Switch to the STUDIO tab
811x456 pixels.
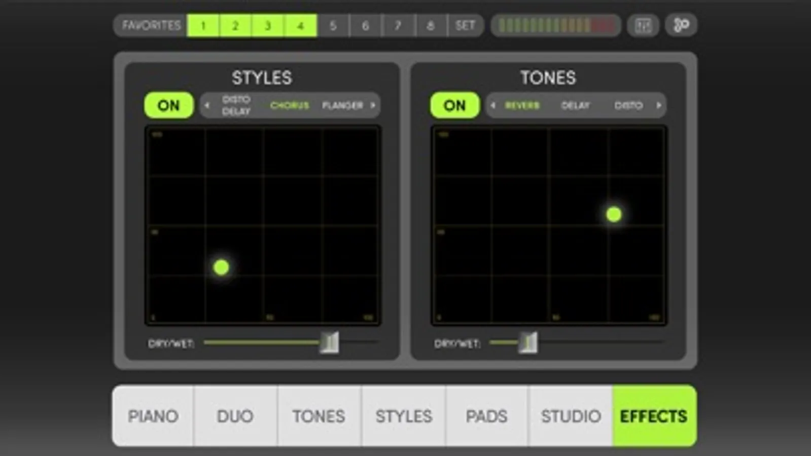(571, 416)
